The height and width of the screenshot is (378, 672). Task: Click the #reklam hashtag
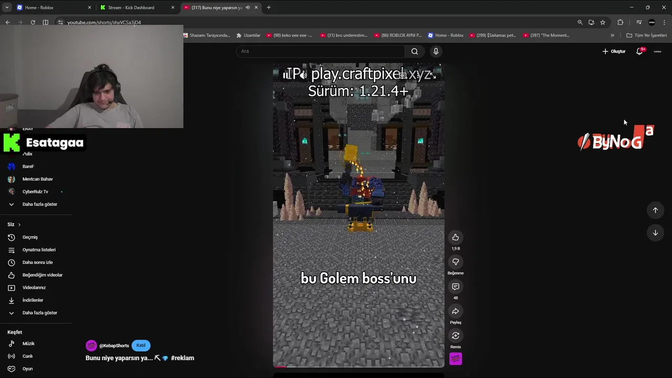[182, 358]
